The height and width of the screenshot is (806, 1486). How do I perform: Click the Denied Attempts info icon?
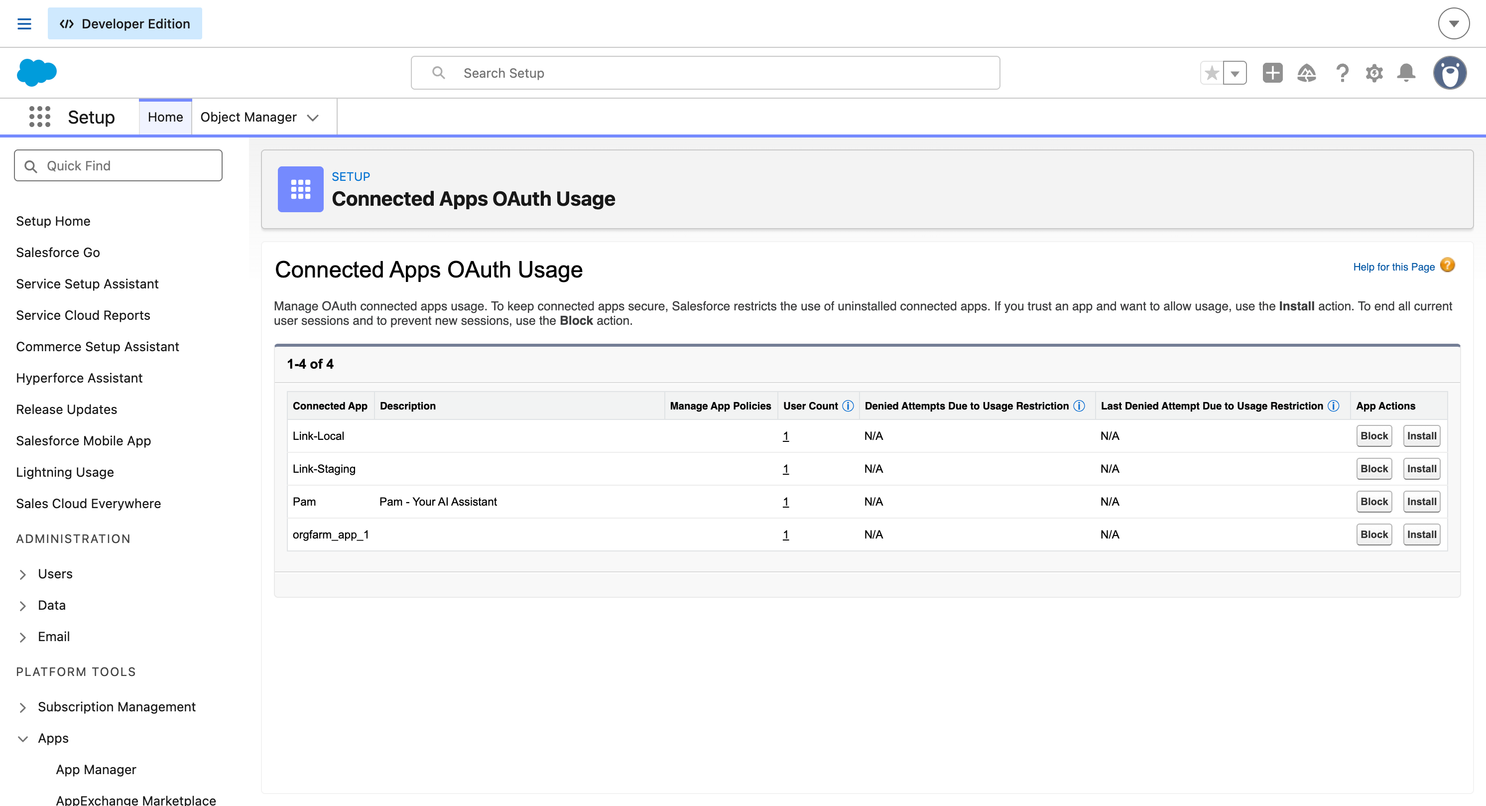[x=1079, y=406]
